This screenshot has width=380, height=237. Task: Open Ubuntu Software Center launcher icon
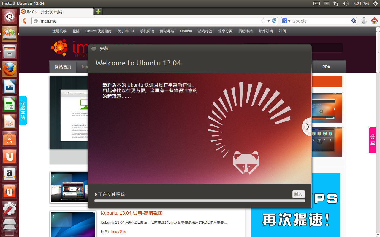click(x=9, y=139)
